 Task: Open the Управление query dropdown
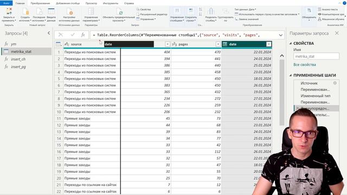tap(146, 19)
